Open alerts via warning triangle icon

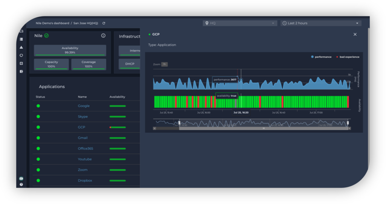[21, 47]
